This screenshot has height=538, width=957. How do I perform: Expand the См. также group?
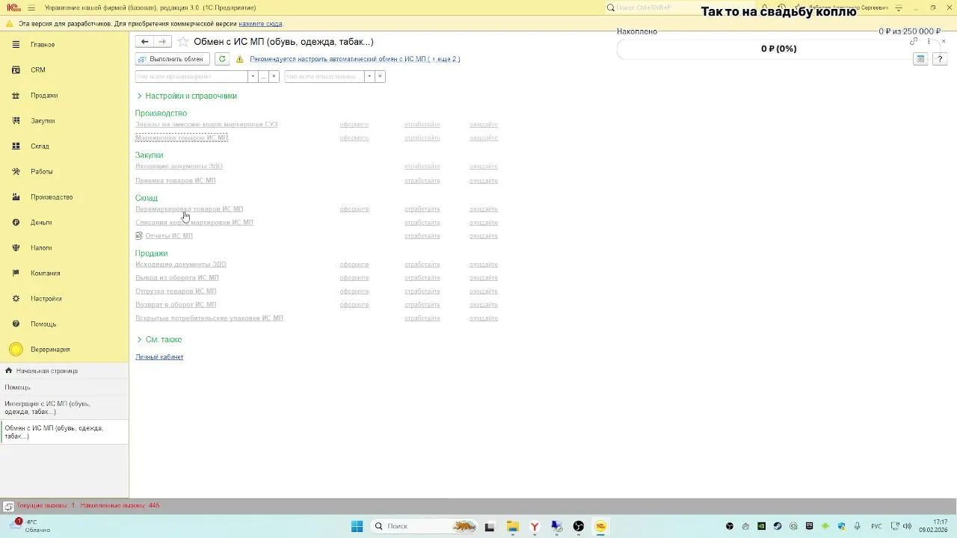[x=159, y=340]
